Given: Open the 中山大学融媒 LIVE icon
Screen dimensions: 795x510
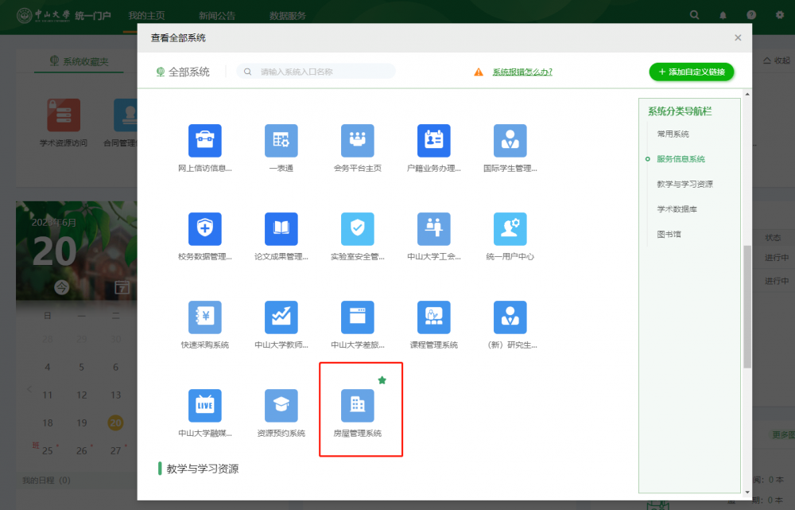Looking at the screenshot, I should click(205, 406).
